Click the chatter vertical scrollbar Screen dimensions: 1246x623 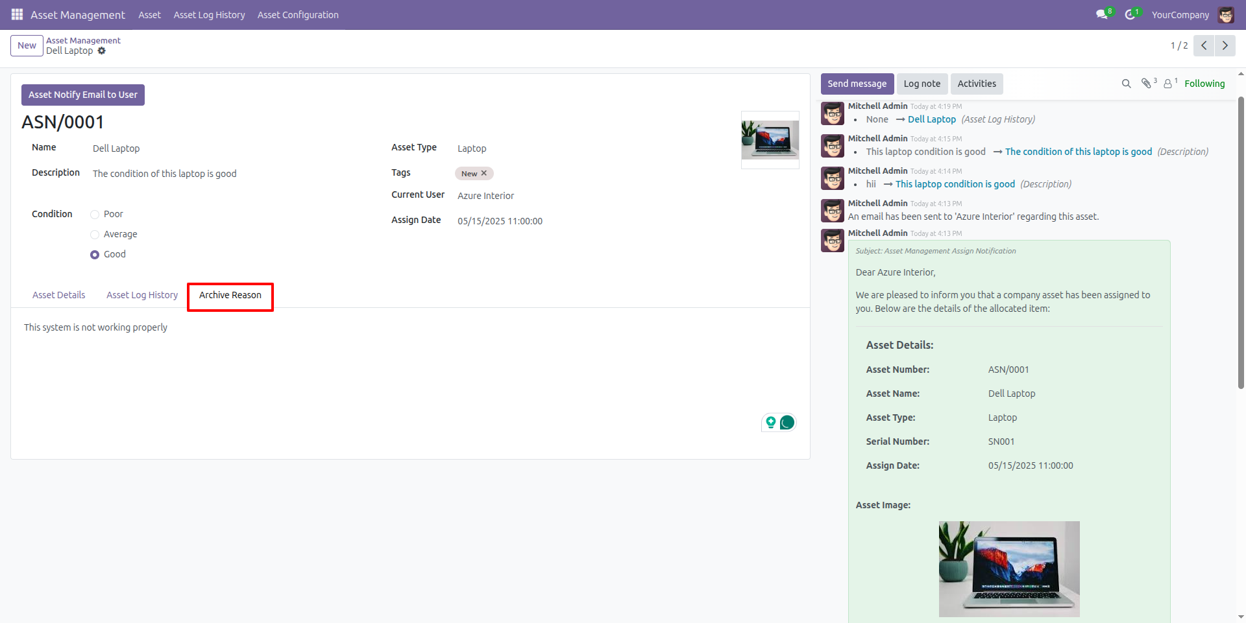point(1241,242)
